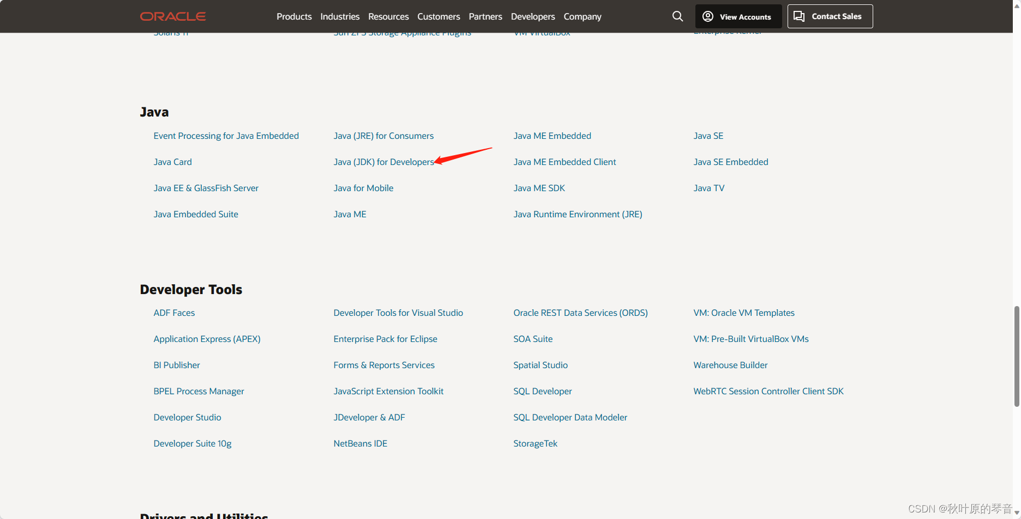Open Oracle REST Data Services (ORDS) link
1021x519 pixels.
point(581,313)
